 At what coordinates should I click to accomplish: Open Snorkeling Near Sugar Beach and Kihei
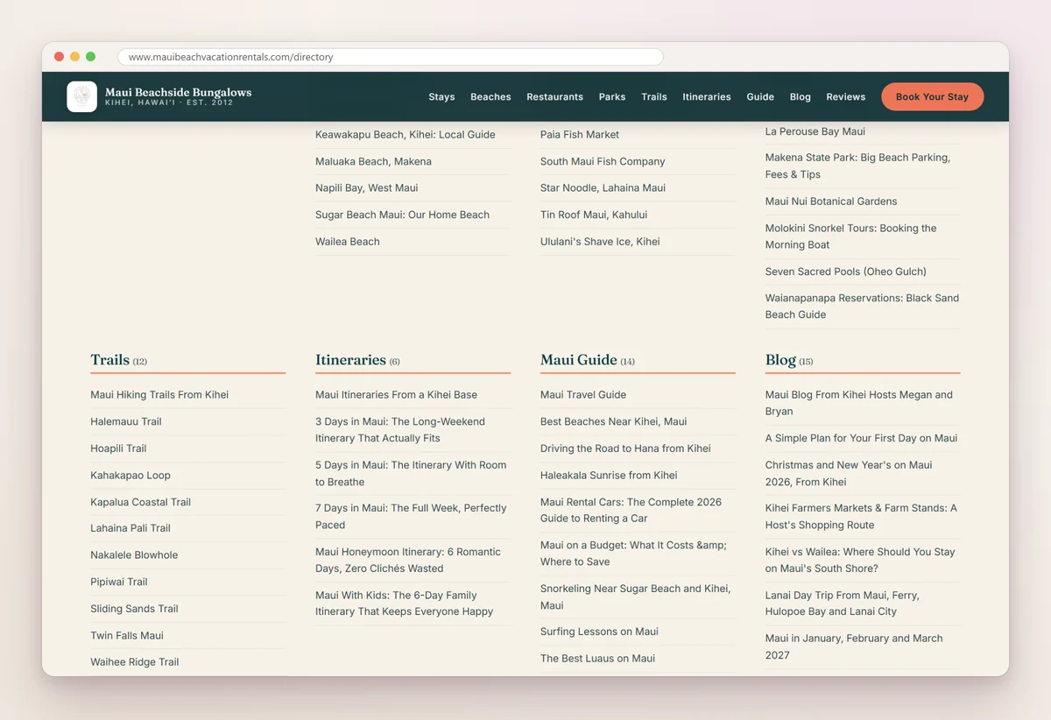pos(636,596)
